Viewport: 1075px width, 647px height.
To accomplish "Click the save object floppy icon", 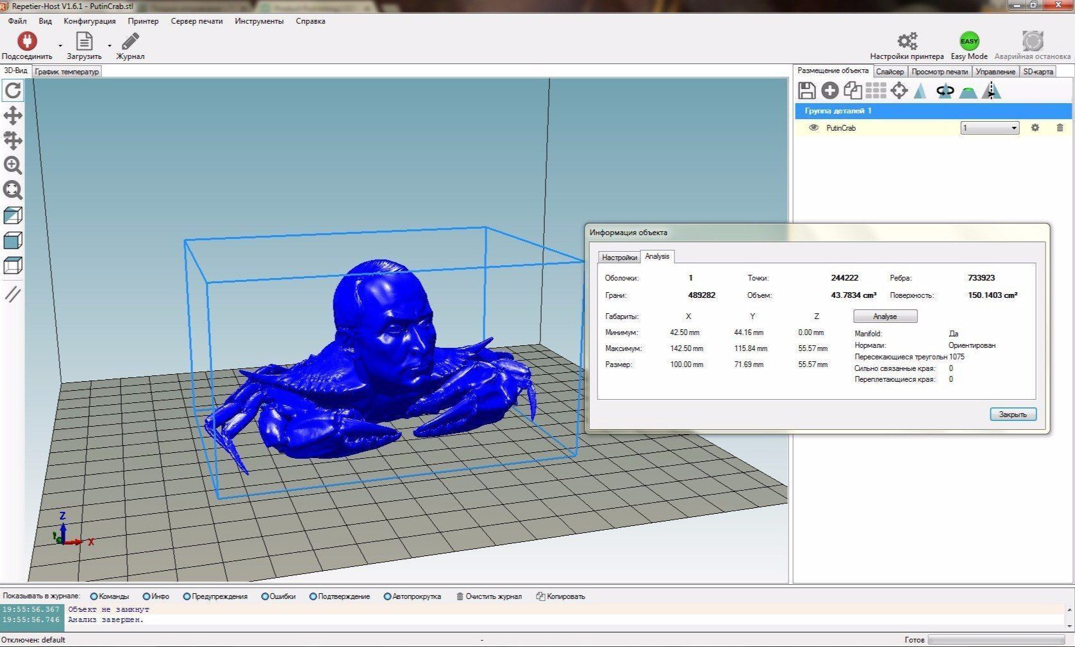I will click(x=807, y=91).
